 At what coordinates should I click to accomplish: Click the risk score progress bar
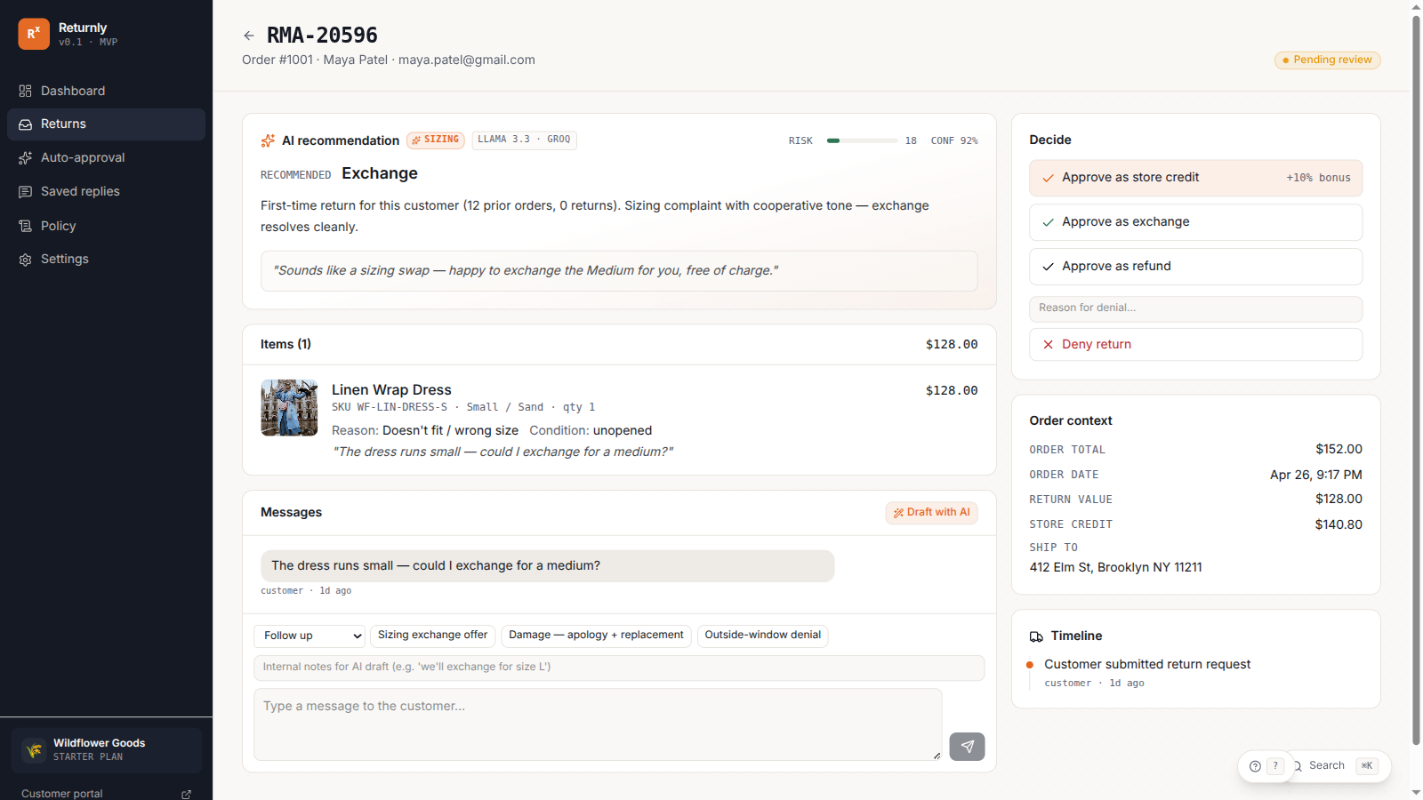pos(862,140)
